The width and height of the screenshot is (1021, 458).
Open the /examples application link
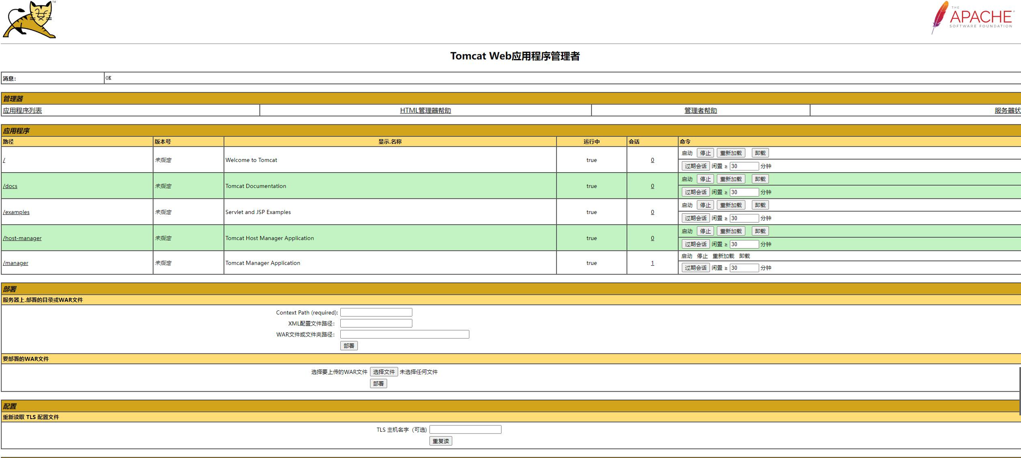(x=16, y=212)
